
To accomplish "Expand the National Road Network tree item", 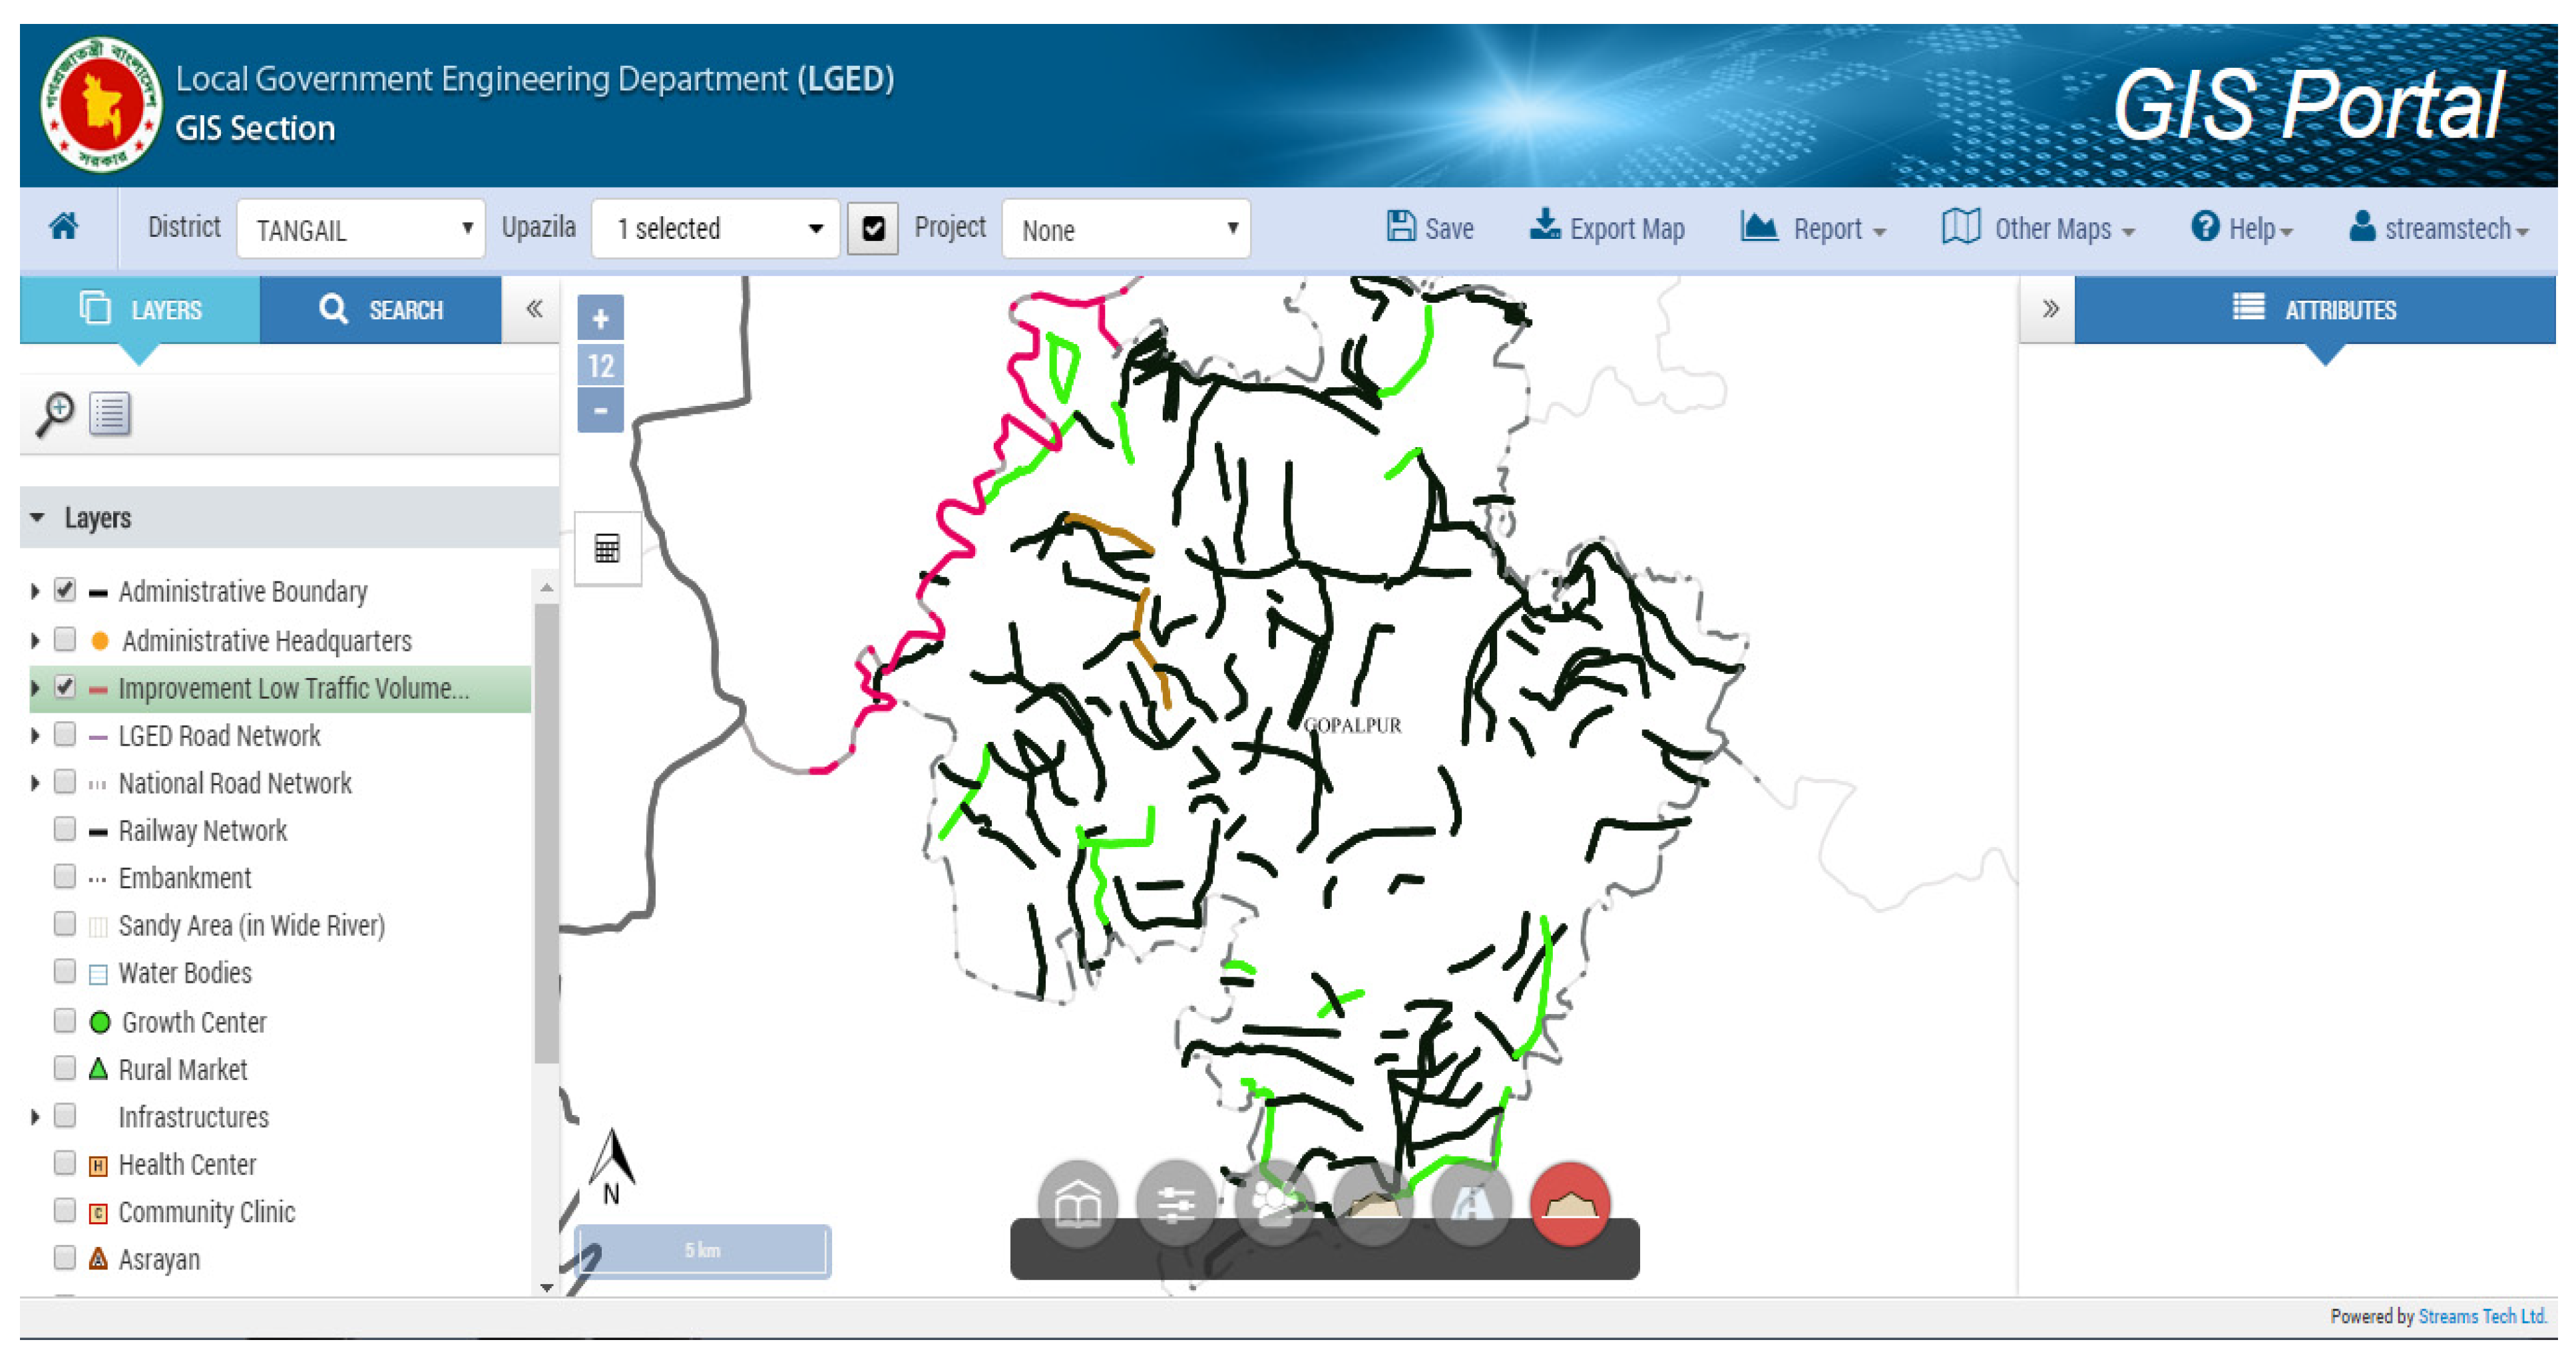I will pyautogui.click(x=35, y=783).
